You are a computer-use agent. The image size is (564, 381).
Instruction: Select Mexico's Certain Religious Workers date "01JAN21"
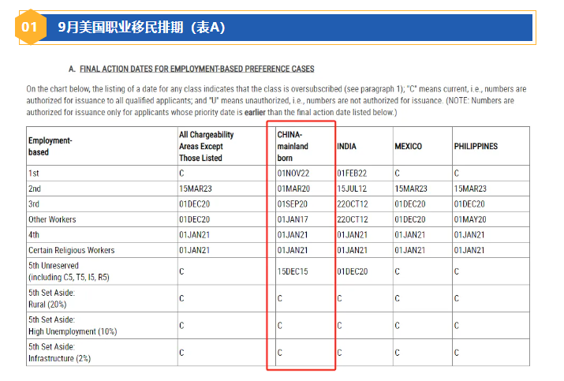(x=409, y=250)
